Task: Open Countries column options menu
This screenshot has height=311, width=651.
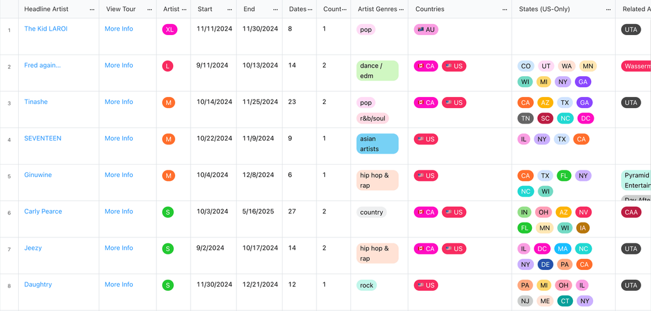Action: coord(505,9)
